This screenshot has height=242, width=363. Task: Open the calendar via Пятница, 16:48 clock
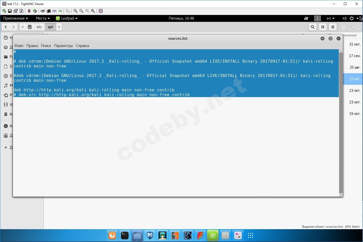pos(181,18)
